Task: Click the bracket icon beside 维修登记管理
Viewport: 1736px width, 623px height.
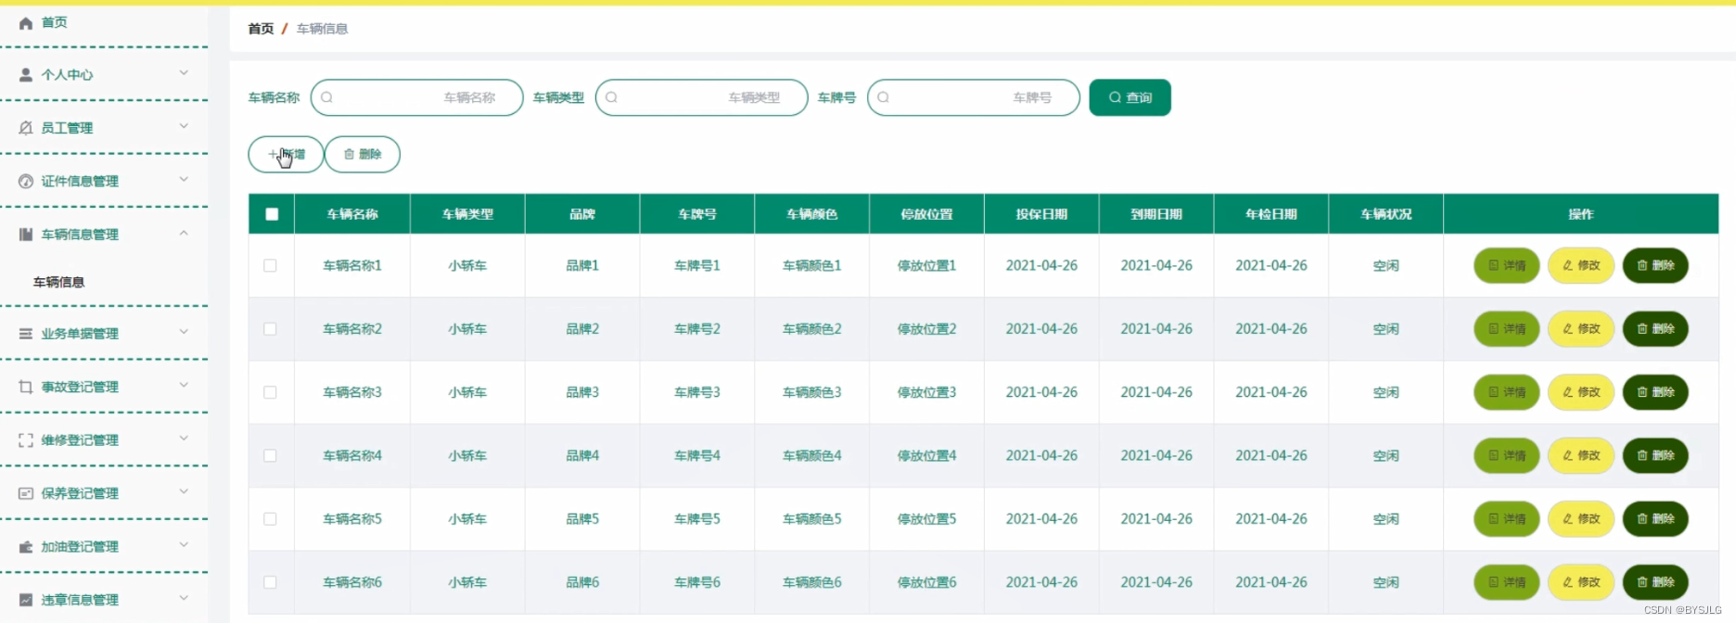Action: (x=26, y=440)
